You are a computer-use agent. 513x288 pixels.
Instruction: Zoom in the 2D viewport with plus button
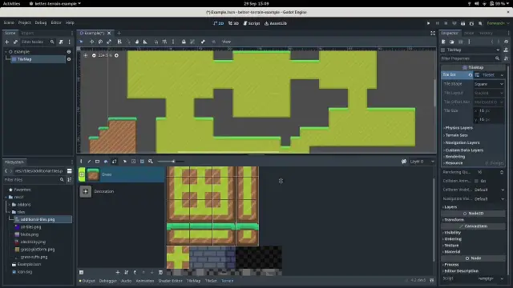[116, 55]
